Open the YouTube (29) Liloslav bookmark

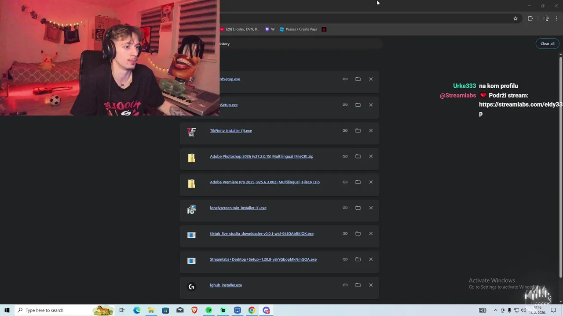[240, 29]
